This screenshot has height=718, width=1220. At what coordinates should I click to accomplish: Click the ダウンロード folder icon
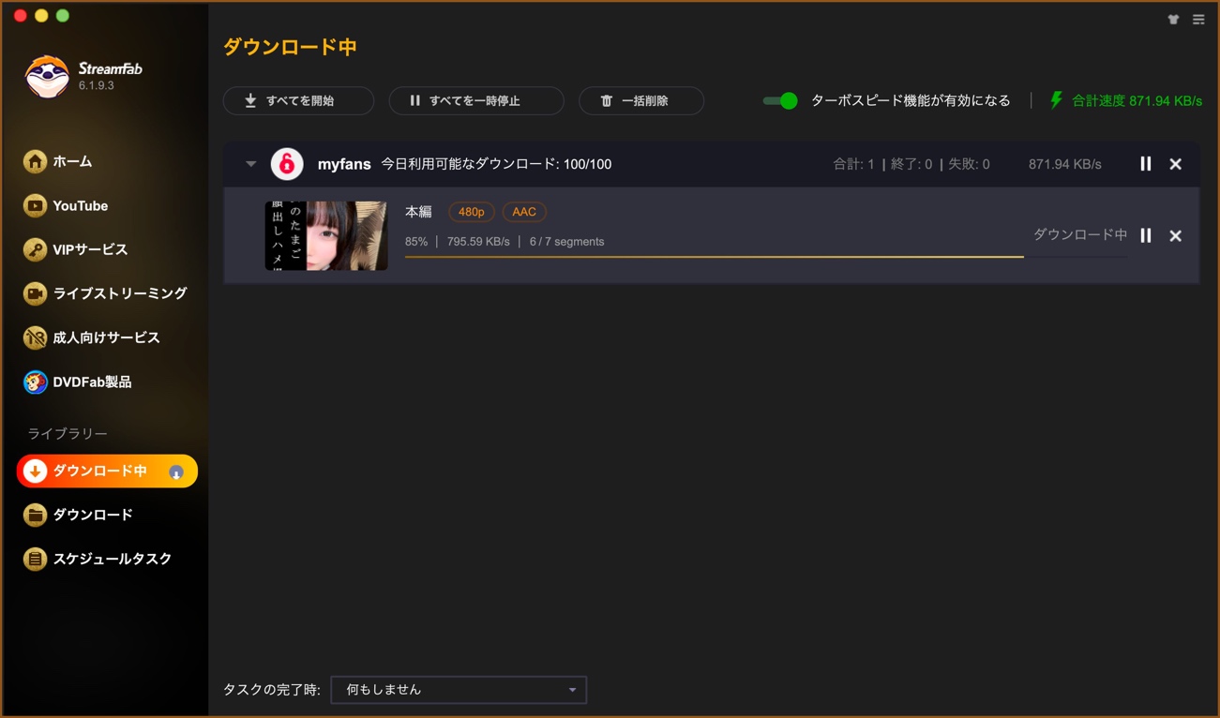tap(35, 515)
